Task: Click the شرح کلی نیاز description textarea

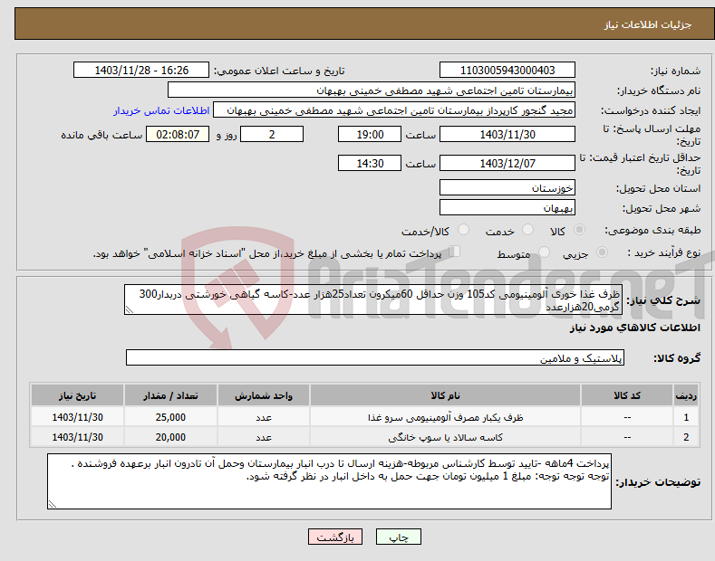Action: tap(373, 300)
